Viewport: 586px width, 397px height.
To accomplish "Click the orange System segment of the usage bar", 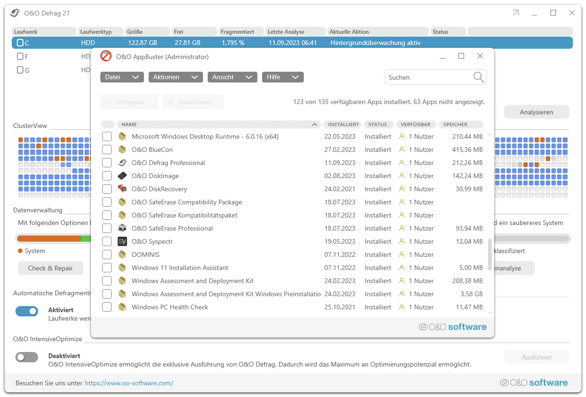I will (49, 239).
